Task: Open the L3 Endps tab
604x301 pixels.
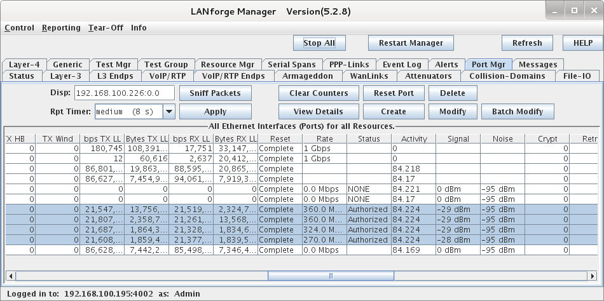Action: pyautogui.click(x=115, y=76)
